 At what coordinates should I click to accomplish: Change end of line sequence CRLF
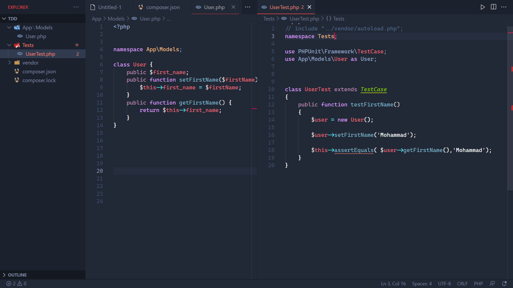tap(462, 284)
